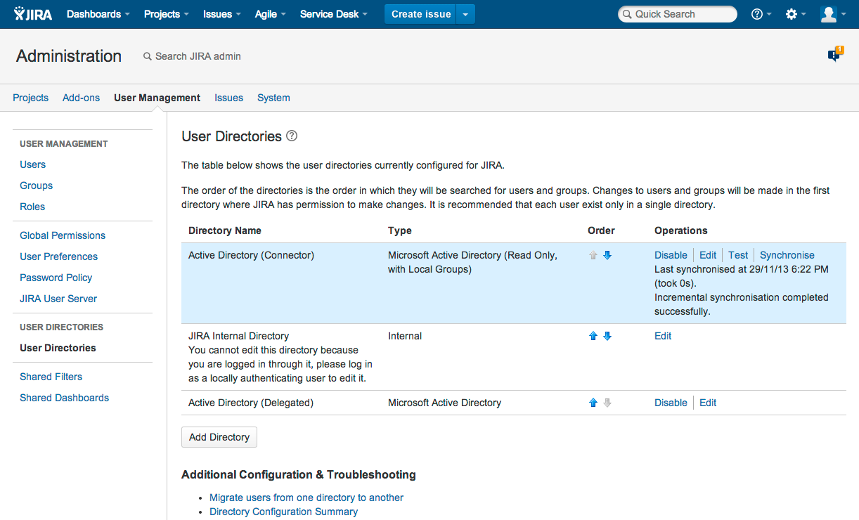Open the administration gear menu
The width and height of the screenshot is (859, 520).
[x=792, y=14]
